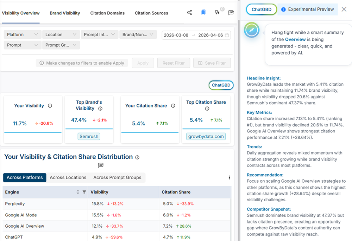The width and height of the screenshot is (352, 241).
Task: Open the three-dot menu above the table
Action: 229,177
